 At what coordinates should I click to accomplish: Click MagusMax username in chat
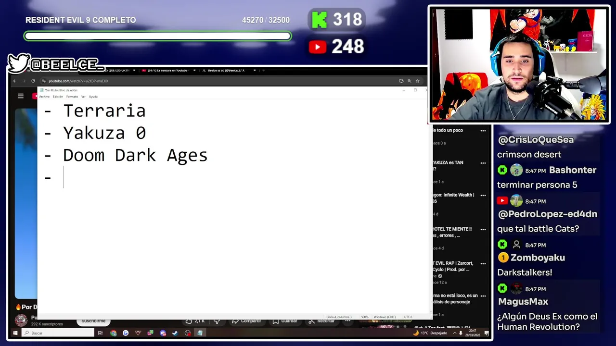pyautogui.click(x=523, y=302)
